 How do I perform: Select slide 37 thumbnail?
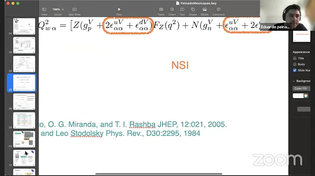[x=24, y=83]
